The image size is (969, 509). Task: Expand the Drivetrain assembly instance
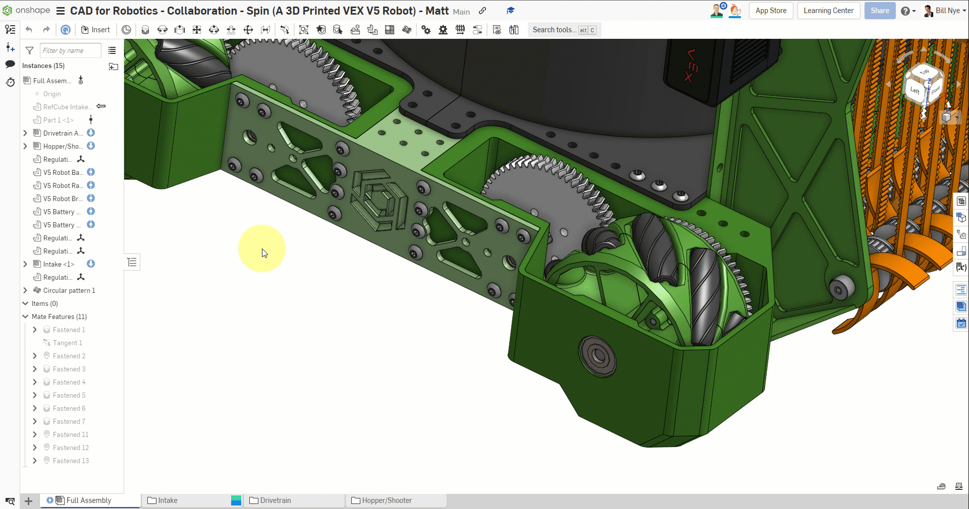(25, 133)
